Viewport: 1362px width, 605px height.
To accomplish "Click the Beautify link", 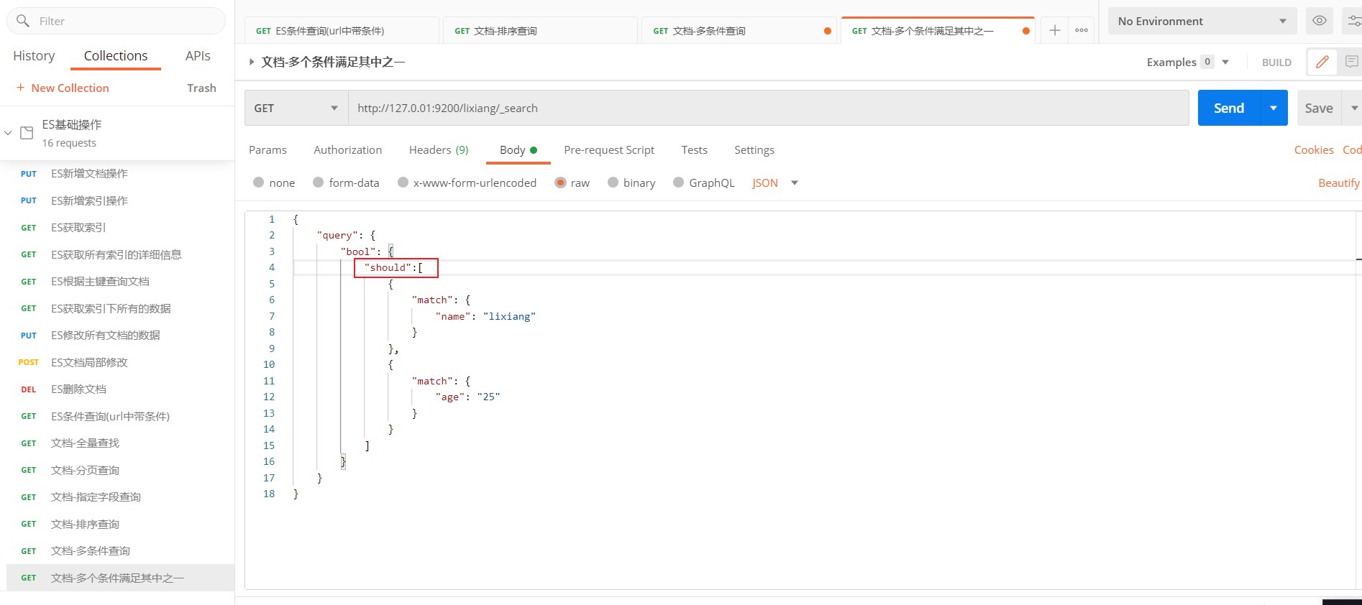I will (x=1339, y=183).
